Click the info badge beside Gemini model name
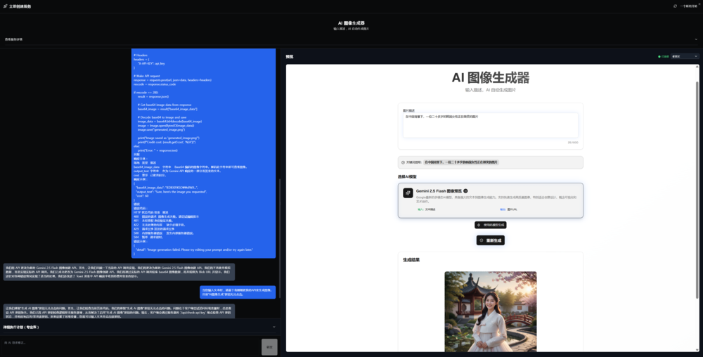The image size is (703, 357). point(466,190)
